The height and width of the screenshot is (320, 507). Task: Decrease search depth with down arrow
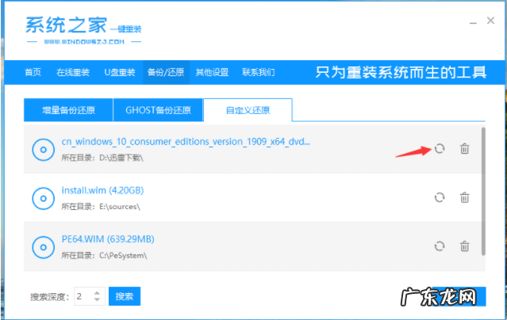point(97,299)
